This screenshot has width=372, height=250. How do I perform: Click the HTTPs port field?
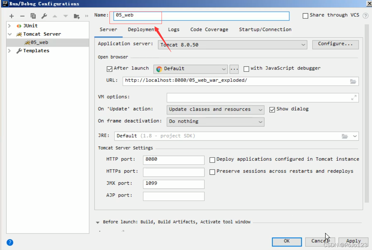tap(174, 172)
